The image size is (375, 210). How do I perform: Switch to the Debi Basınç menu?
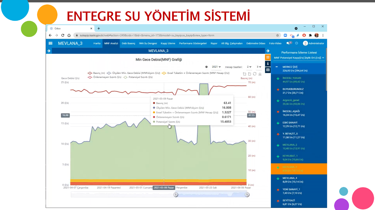[128, 43]
